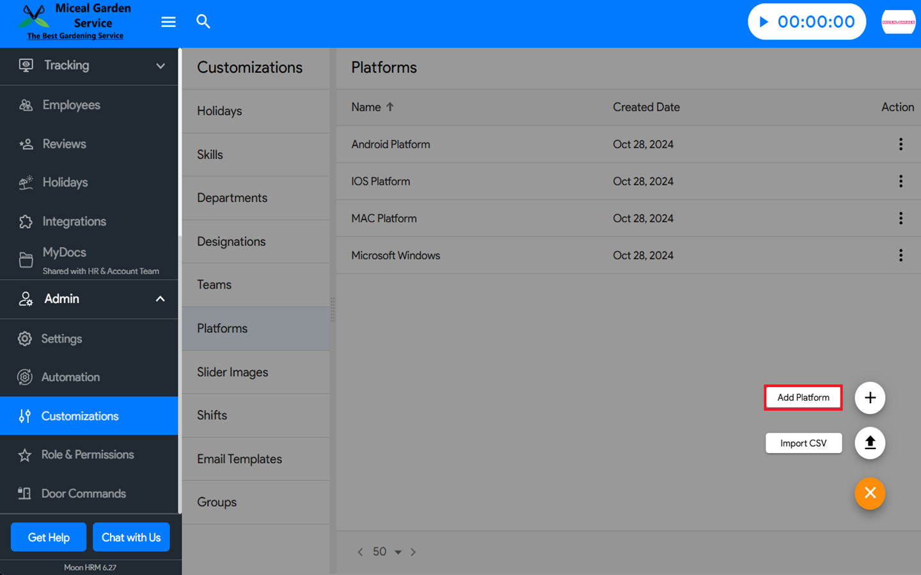Open search with the magnifier icon
The width and height of the screenshot is (921, 575).
[203, 22]
